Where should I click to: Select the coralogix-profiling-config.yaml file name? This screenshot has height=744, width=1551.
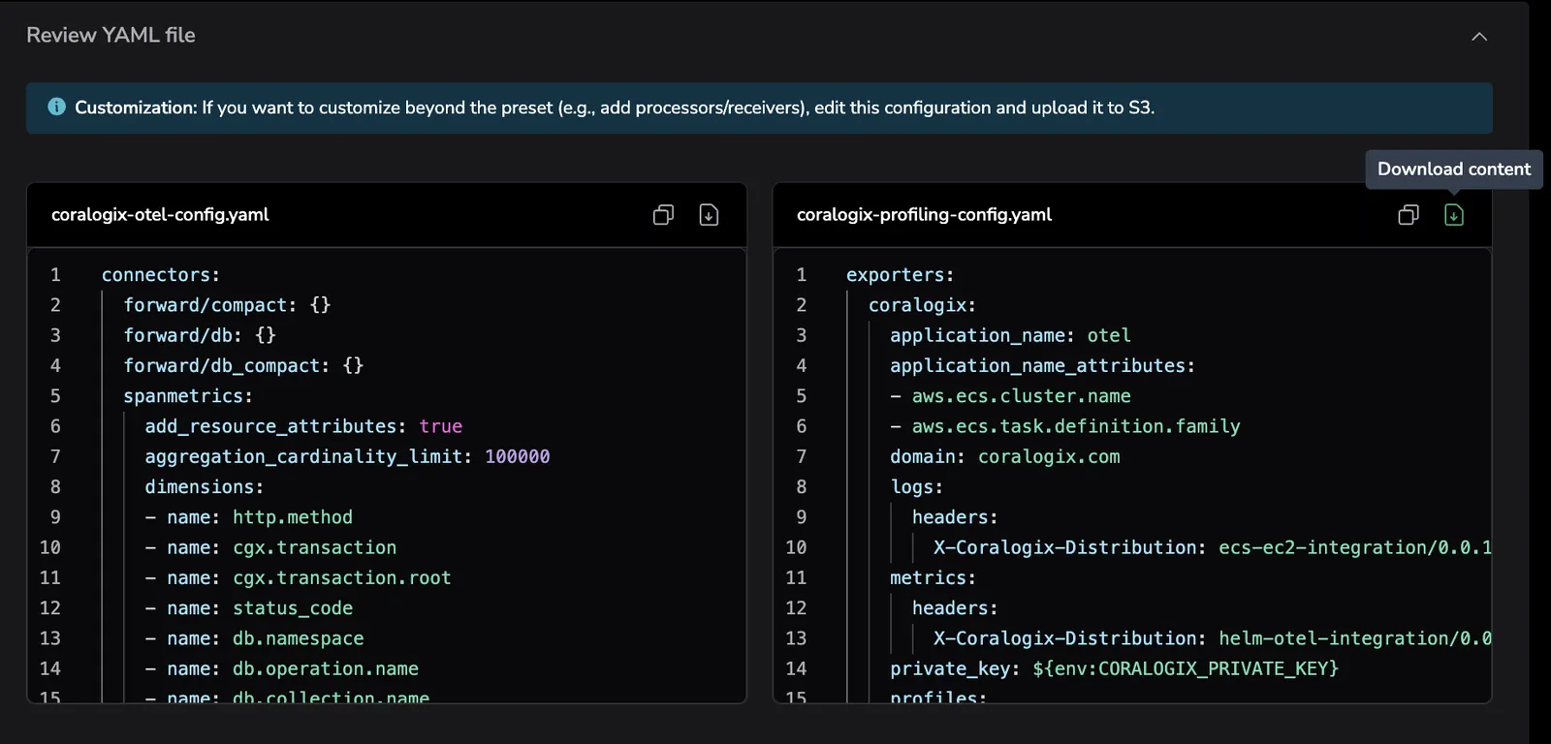[x=924, y=215]
